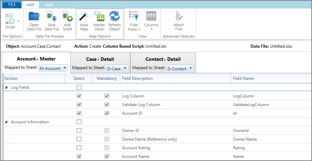Click Mandatory checkbox for Account Name
The height and width of the screenshot is (161, 312).
[107, 157]
